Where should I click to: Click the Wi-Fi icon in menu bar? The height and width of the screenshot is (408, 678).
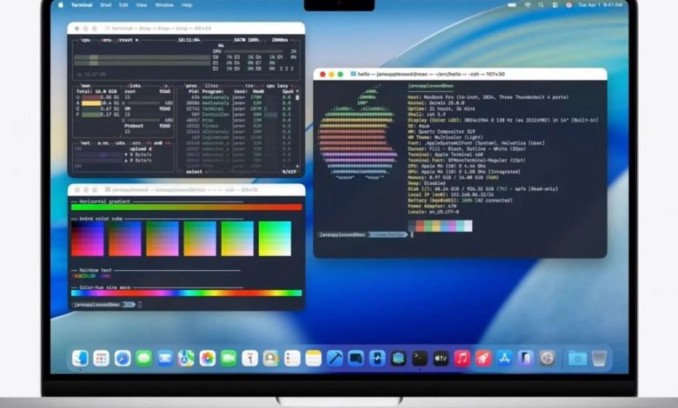pos(528,4)
